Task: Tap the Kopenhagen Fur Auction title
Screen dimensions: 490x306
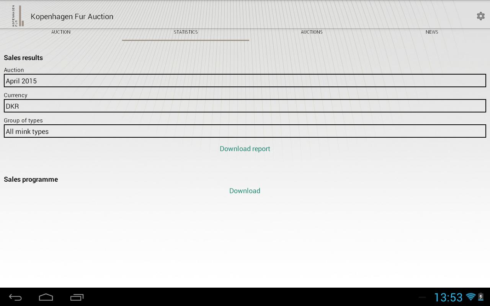Action: click(x=72, y=16)
